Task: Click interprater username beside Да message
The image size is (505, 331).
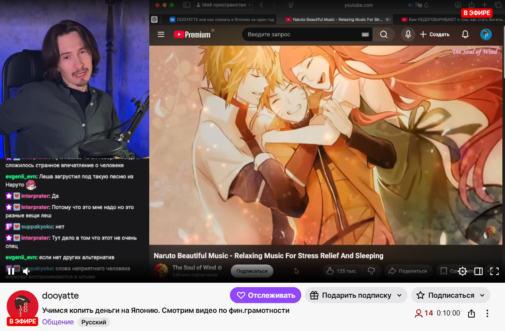Action: click(x=35, y=196)
